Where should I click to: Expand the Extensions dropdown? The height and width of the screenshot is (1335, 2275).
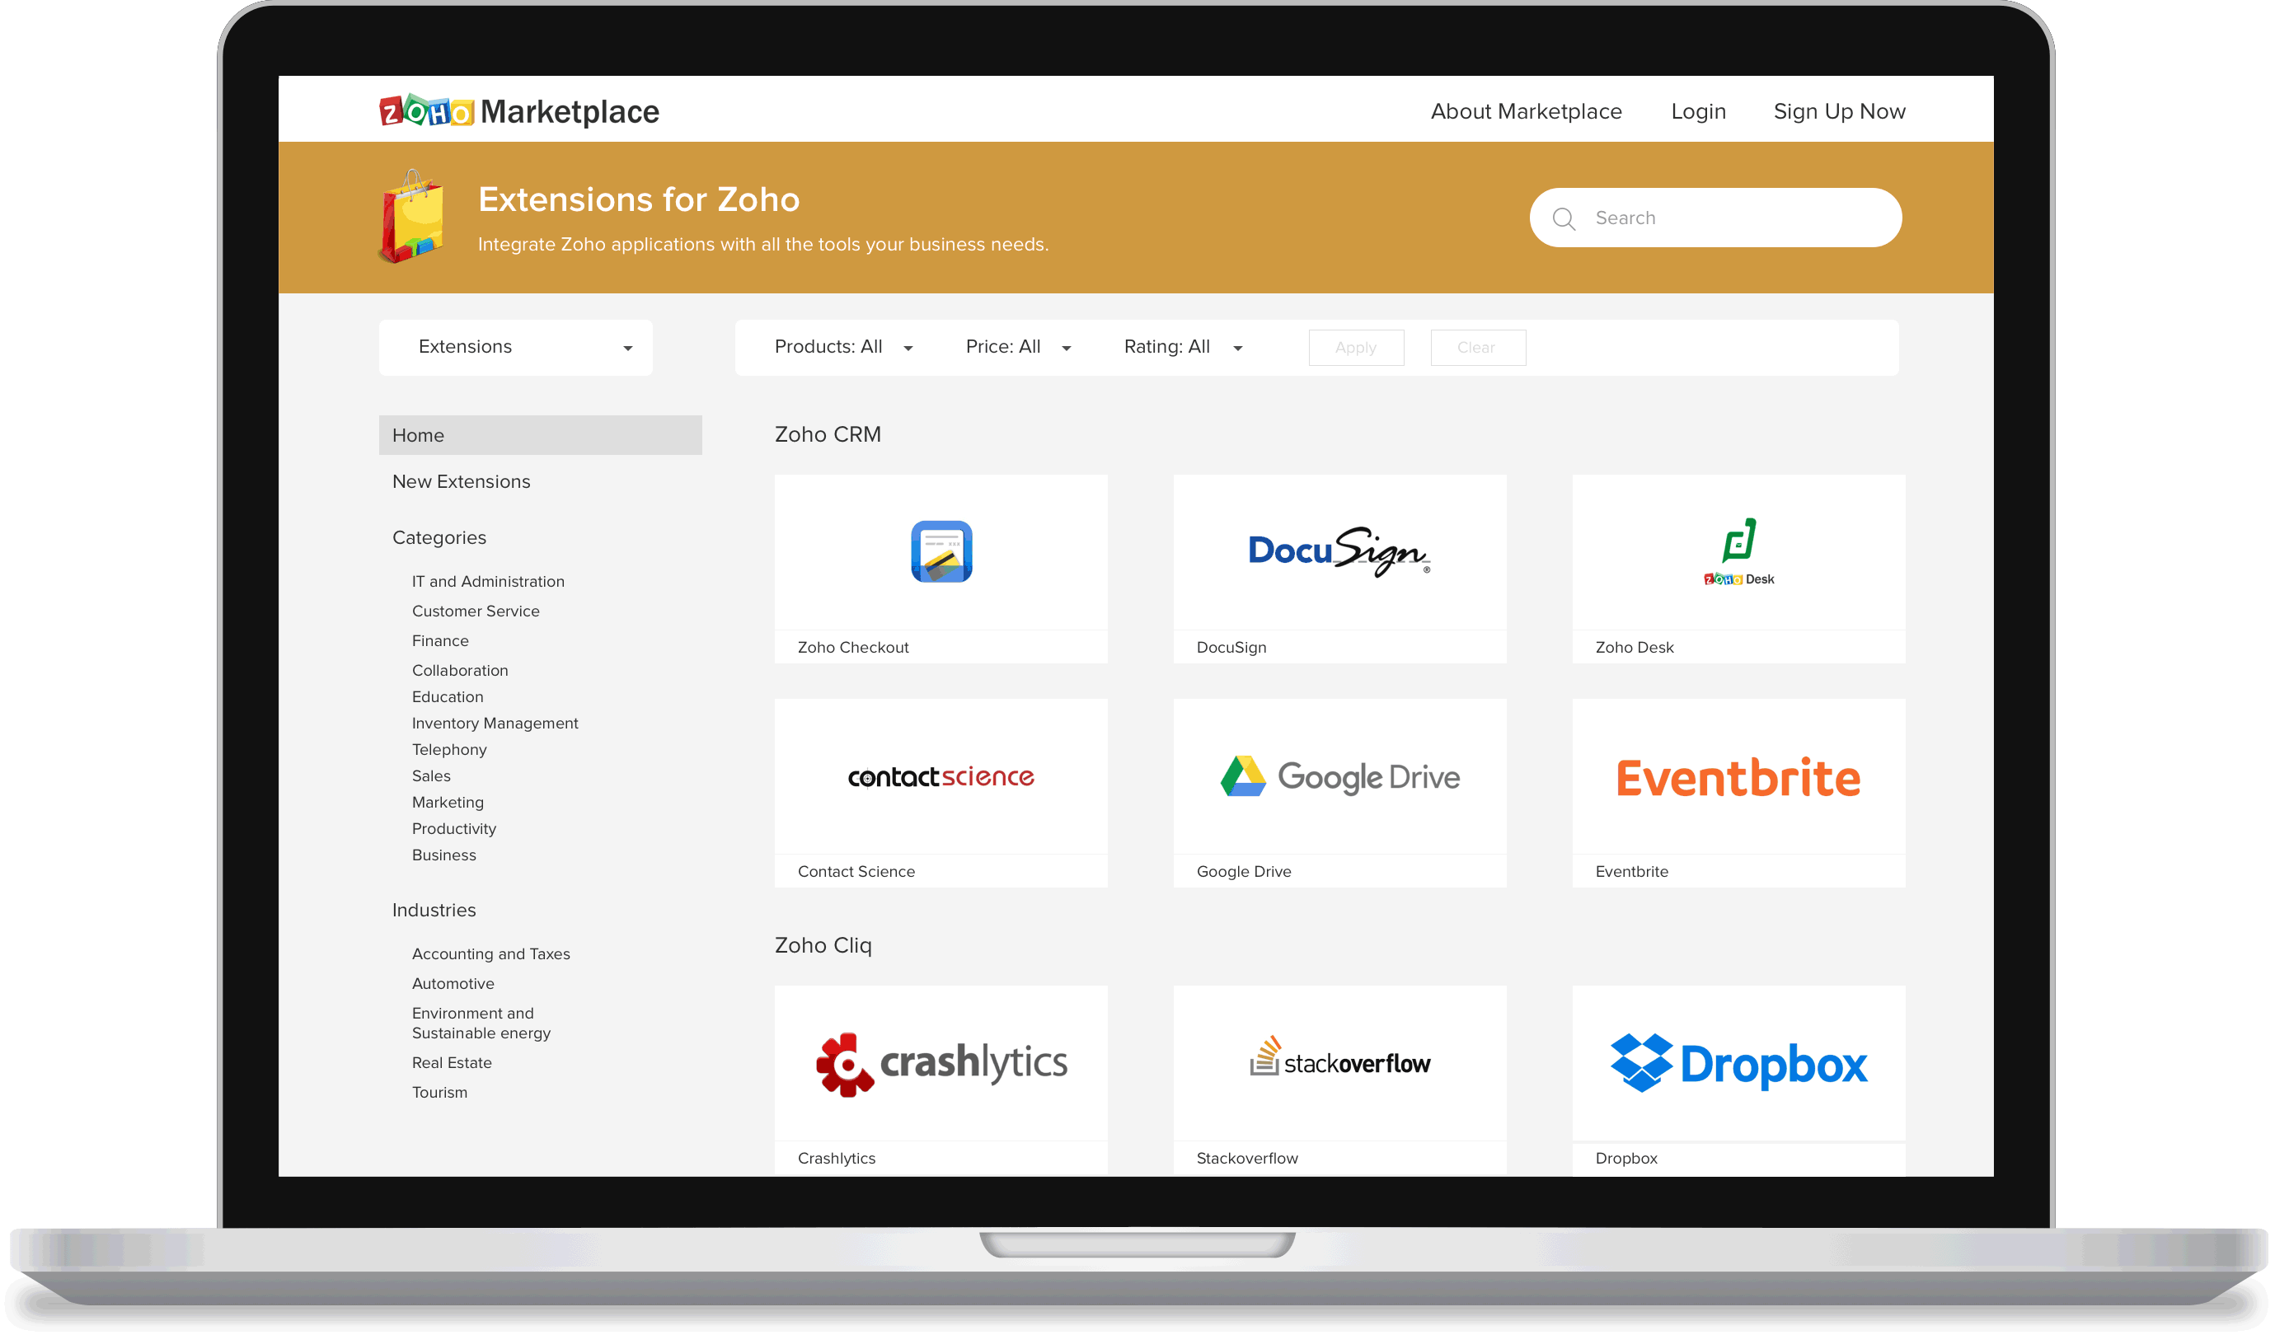[515, 347]
